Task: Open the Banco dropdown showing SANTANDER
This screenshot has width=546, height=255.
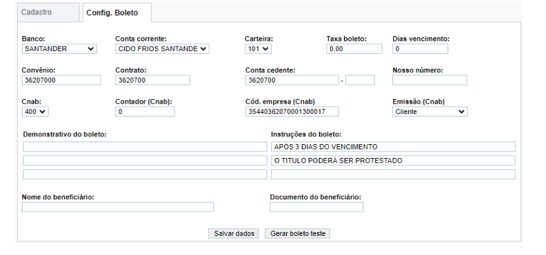Action: coord(59,49)
